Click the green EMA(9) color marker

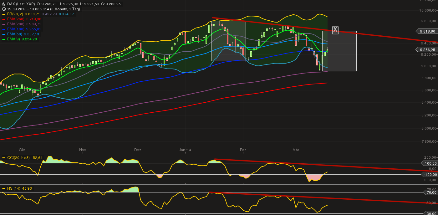4,39
